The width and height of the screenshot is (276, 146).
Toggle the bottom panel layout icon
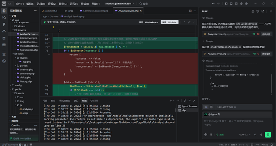(231, 4)
